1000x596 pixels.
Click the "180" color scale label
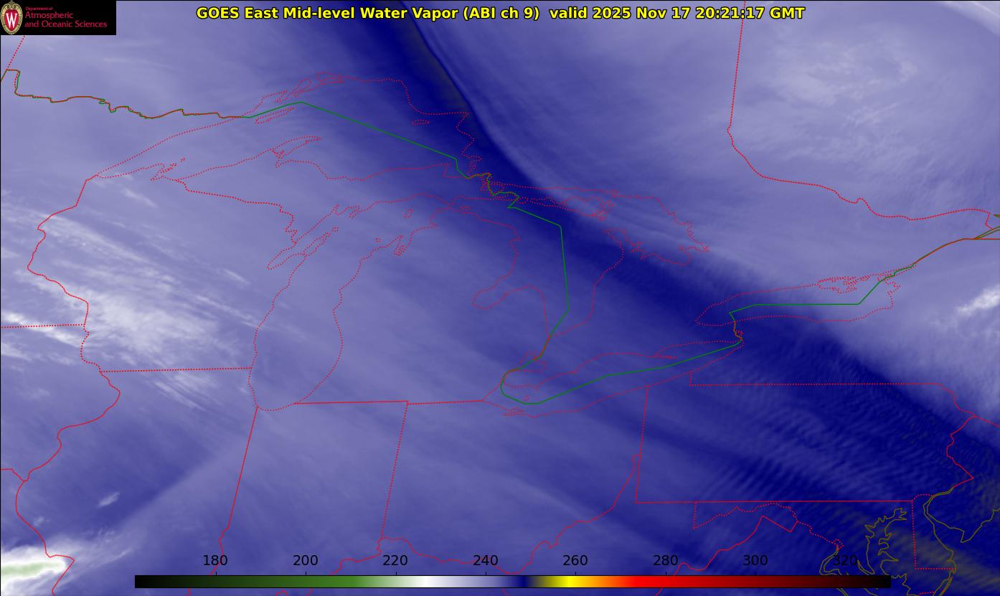215,561
